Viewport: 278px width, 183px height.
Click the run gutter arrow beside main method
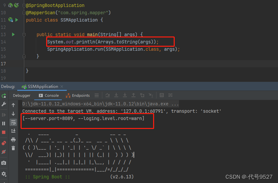(13, 34)
